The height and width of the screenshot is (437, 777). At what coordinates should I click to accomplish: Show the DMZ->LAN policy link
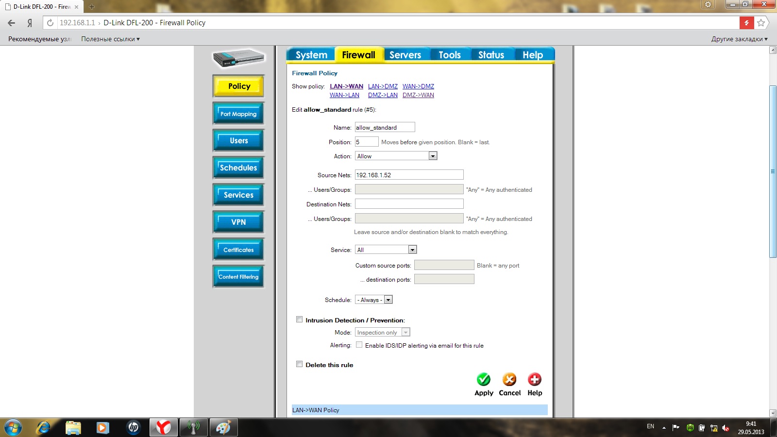click(x=383, y=95)
